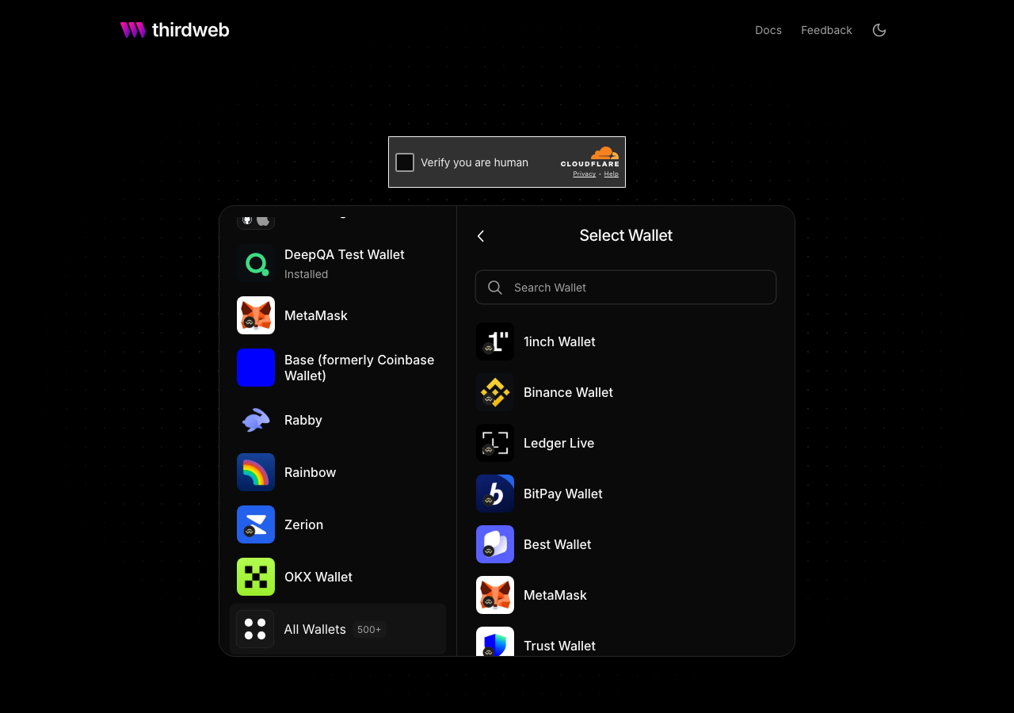1014x713 pixels.
Task: Pick the BitPay Wallet icon
Action: point(495,494)
